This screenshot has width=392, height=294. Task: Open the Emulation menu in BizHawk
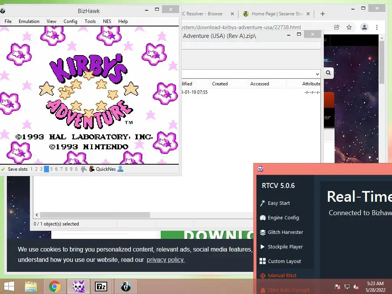click(x=29, y=21)
